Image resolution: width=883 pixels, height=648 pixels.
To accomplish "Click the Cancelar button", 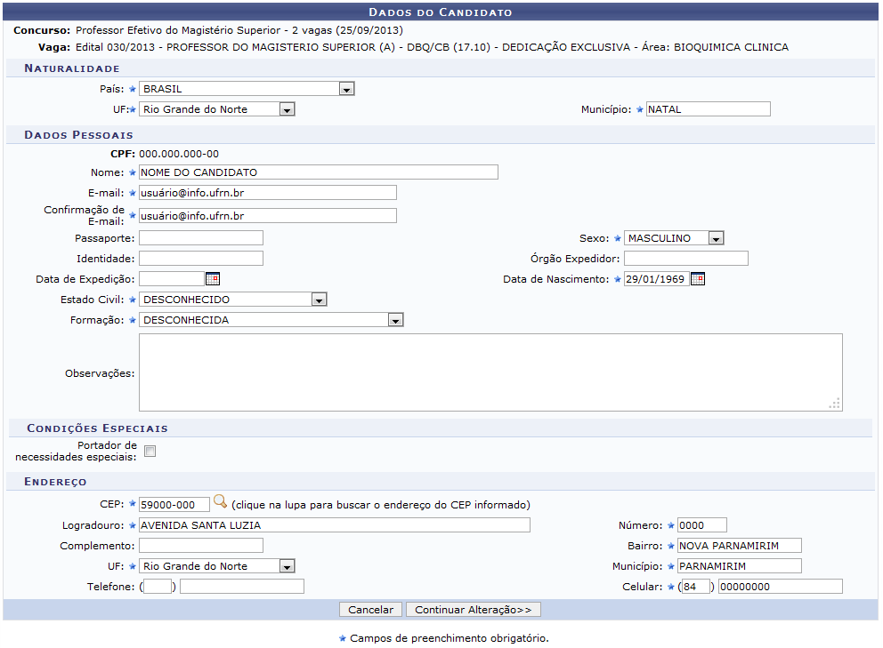I will tap(370, 610).
